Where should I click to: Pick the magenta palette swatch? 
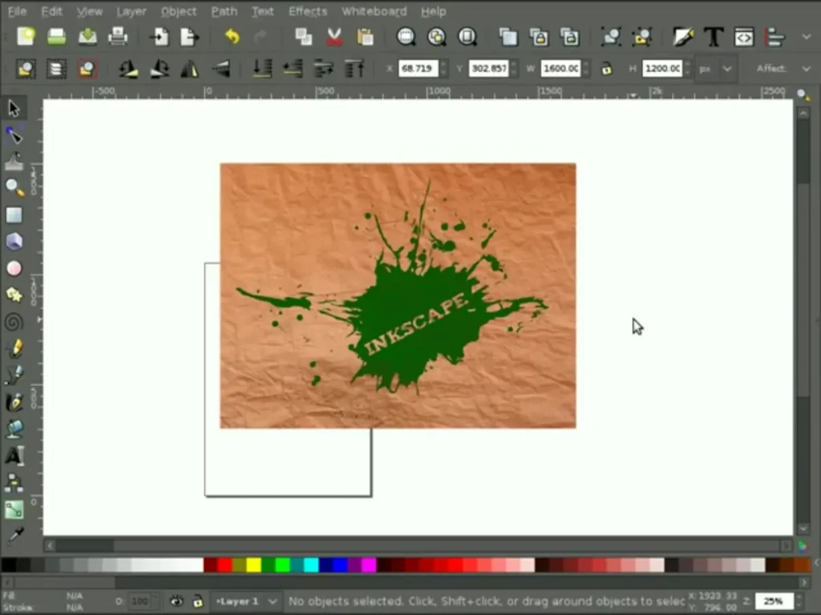[x=369, y=565]
